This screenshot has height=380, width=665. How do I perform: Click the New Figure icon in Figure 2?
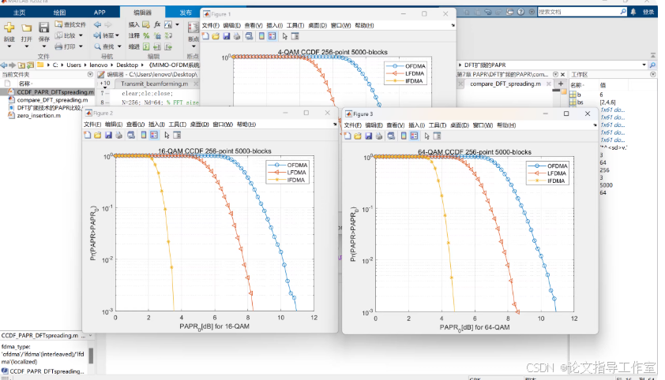click(x=88, y=135)
